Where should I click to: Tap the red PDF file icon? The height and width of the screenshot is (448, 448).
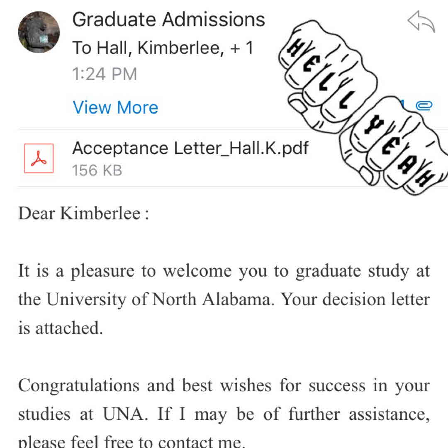pyautogui.click(x=39, y=158)
